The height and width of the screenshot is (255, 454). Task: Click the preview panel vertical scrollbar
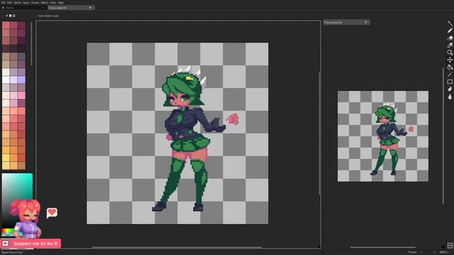pyautogui.click(x=443, y=136)
